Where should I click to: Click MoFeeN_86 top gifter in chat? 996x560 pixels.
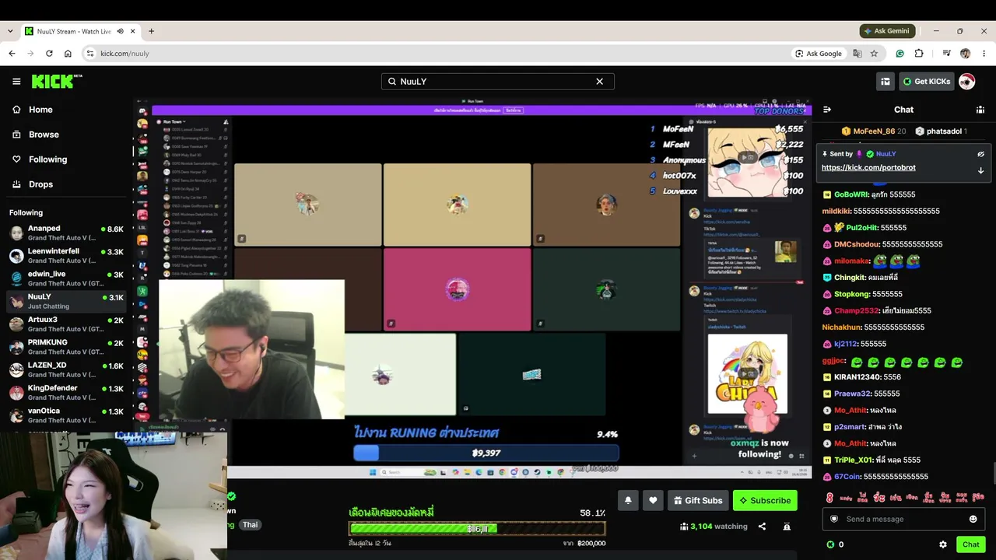point(873,131)
